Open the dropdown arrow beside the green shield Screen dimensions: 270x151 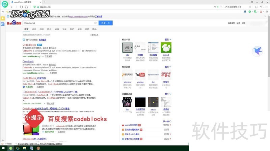252,12
